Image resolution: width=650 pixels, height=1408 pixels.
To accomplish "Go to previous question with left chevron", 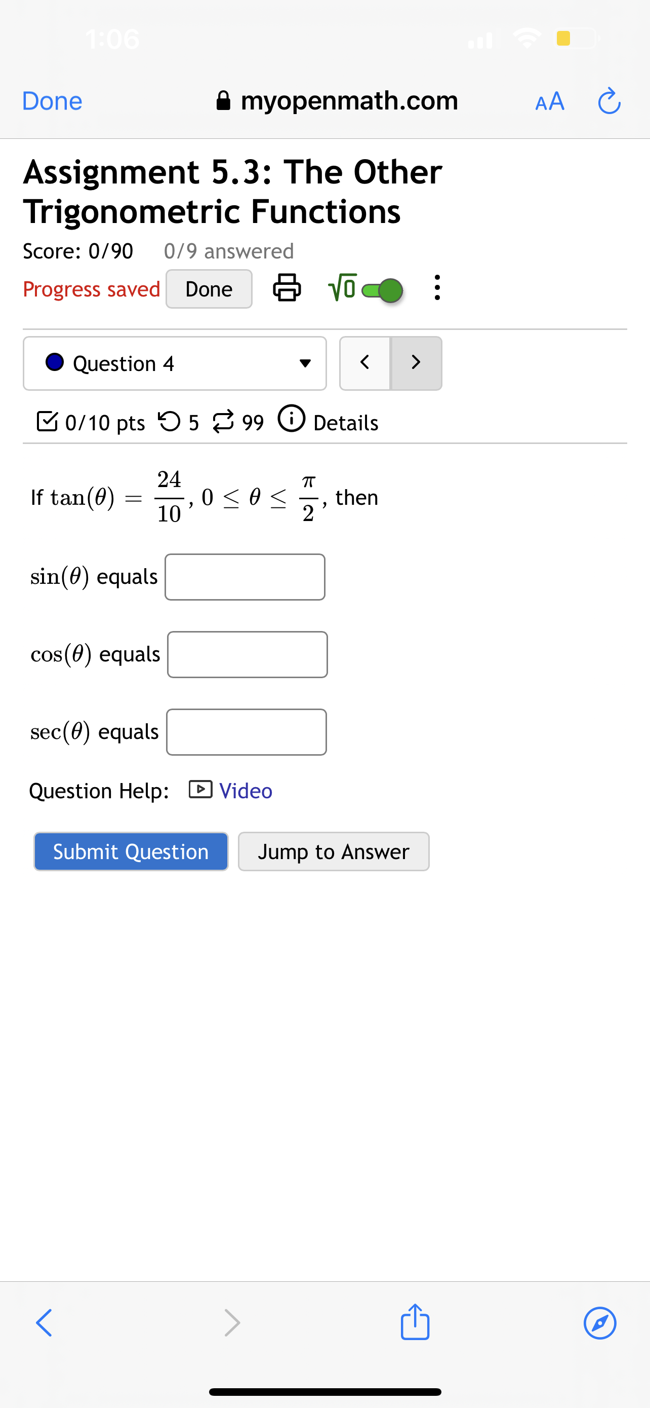I will tap(364, 362).
